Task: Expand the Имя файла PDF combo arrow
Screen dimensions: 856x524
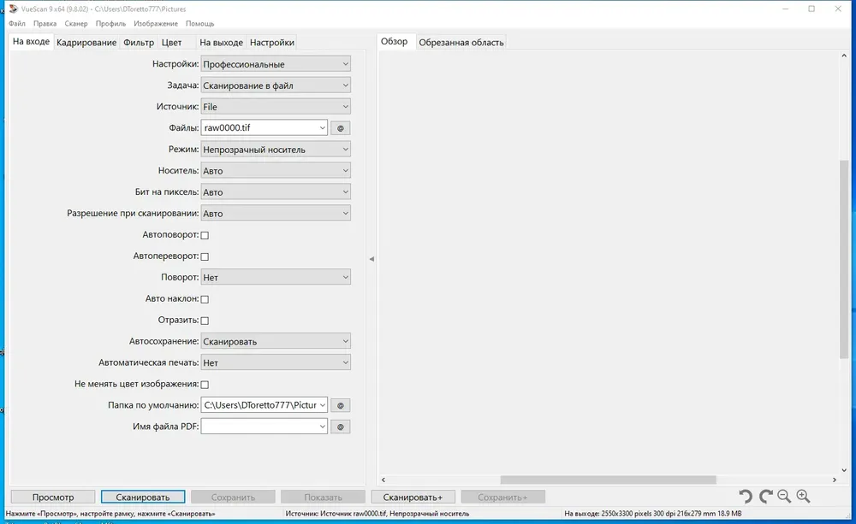Action: tap(322, 427)
